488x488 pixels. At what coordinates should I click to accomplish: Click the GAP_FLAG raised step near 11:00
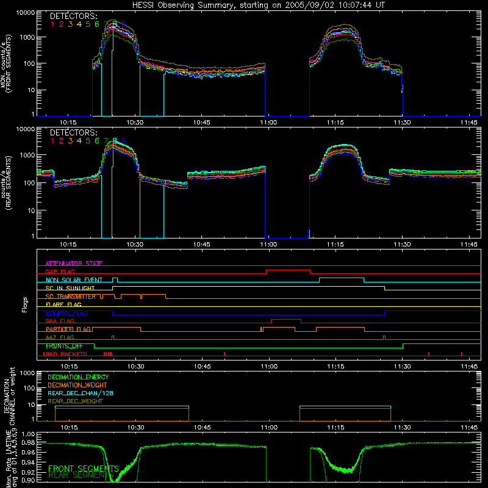pos(288,270)
